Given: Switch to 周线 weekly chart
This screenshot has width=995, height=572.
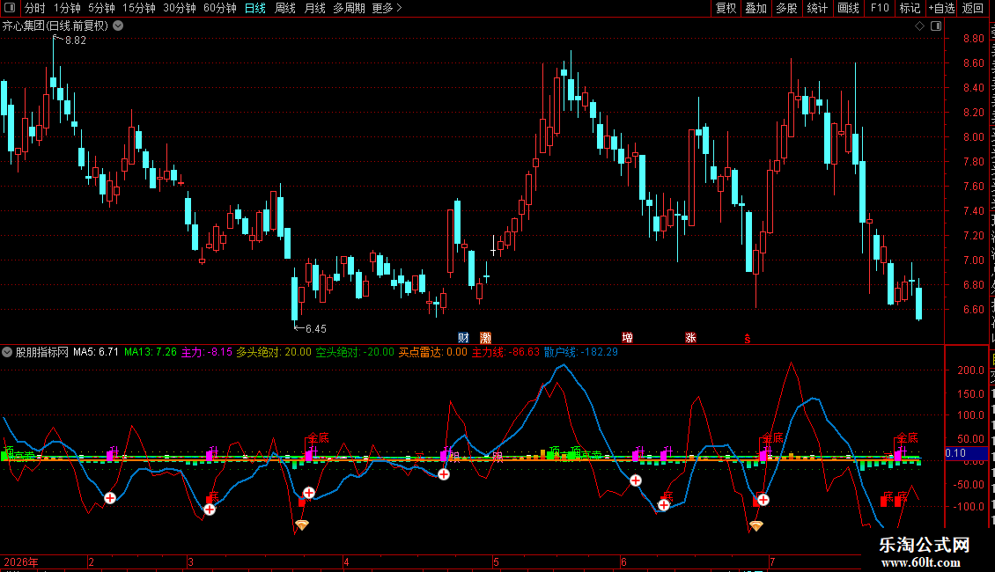Looking at the screenshot, I should (285, 8).
